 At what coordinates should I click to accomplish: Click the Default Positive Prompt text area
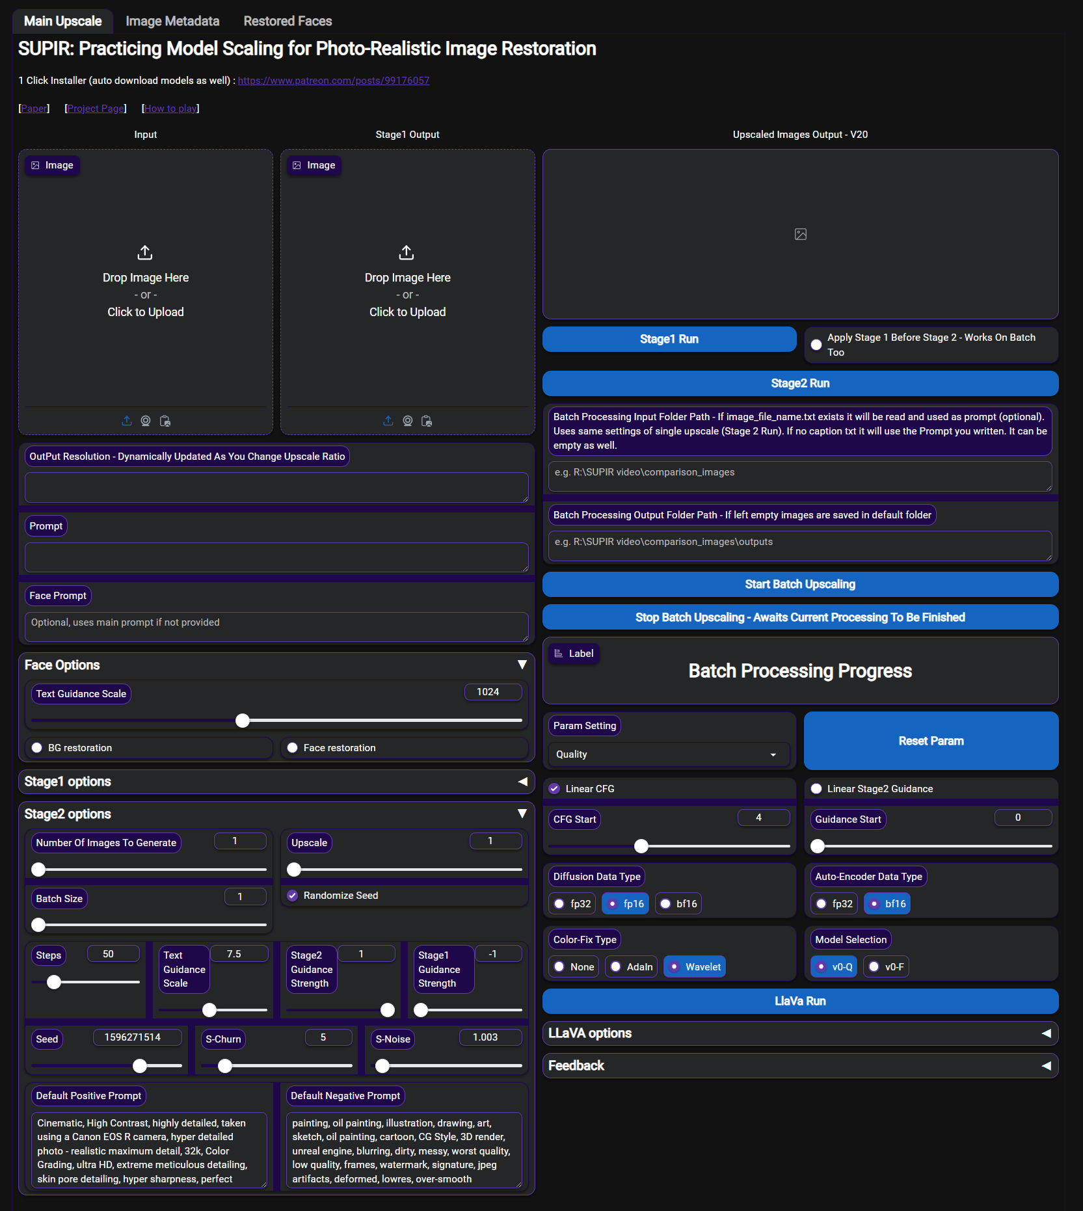coord(149,1151)
